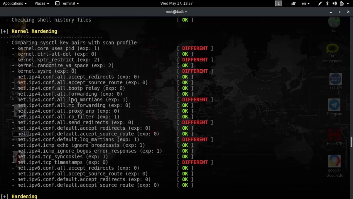Maximize the root@kali terminal window
The image size is (353, 199).
pos(339,12)
